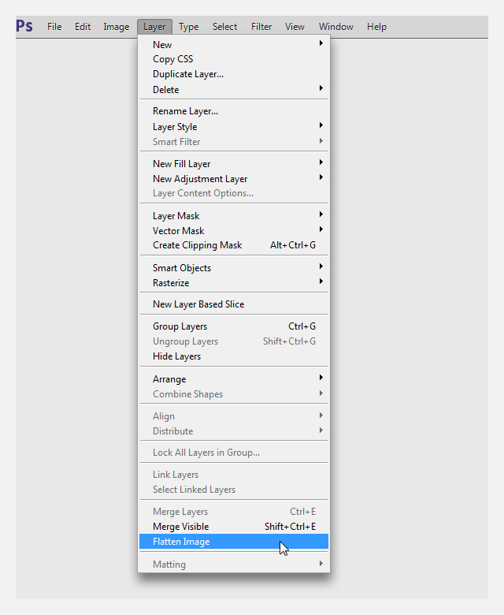Image resolution: width=504 pixels, height=615 pixels.
Task: Choose Flatten Image from Layer menu
Action: coord(234,541)
